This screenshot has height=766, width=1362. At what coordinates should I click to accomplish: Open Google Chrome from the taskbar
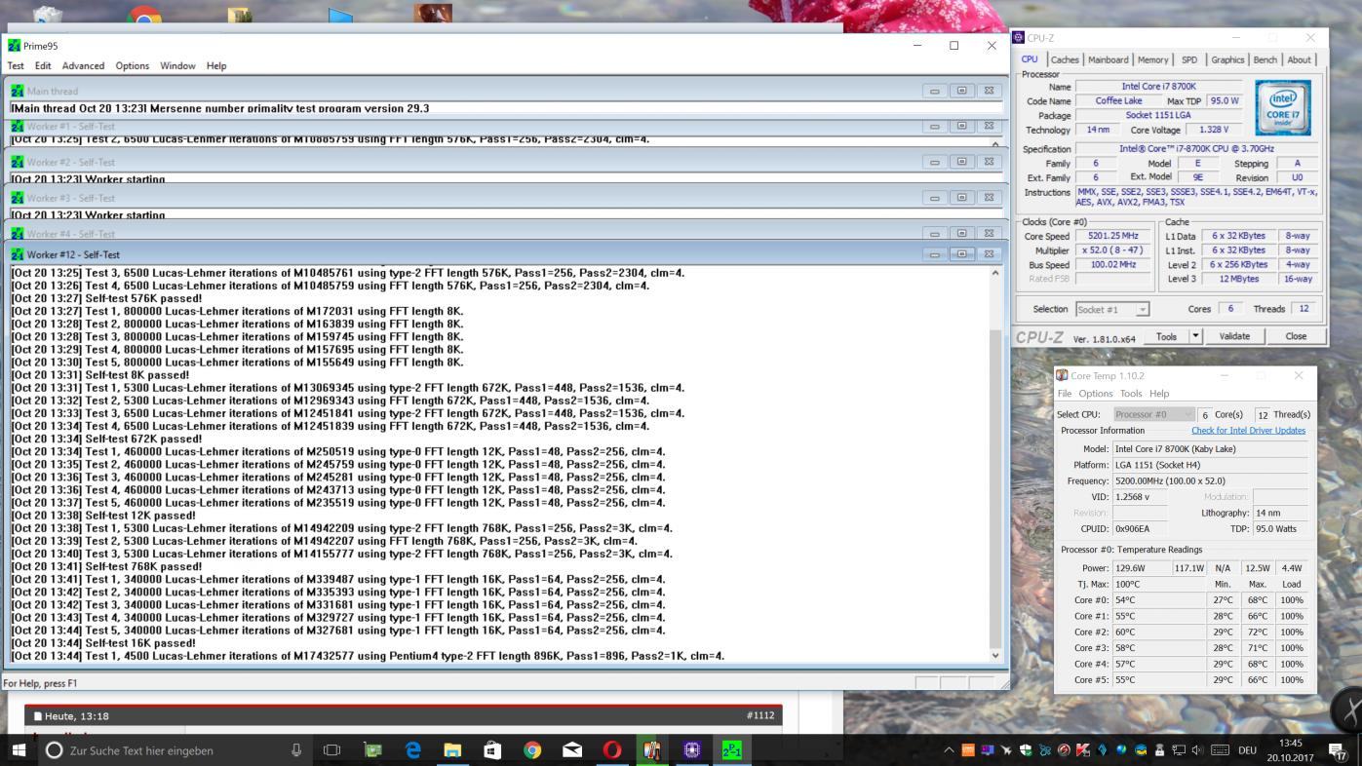tap(532, 749)
